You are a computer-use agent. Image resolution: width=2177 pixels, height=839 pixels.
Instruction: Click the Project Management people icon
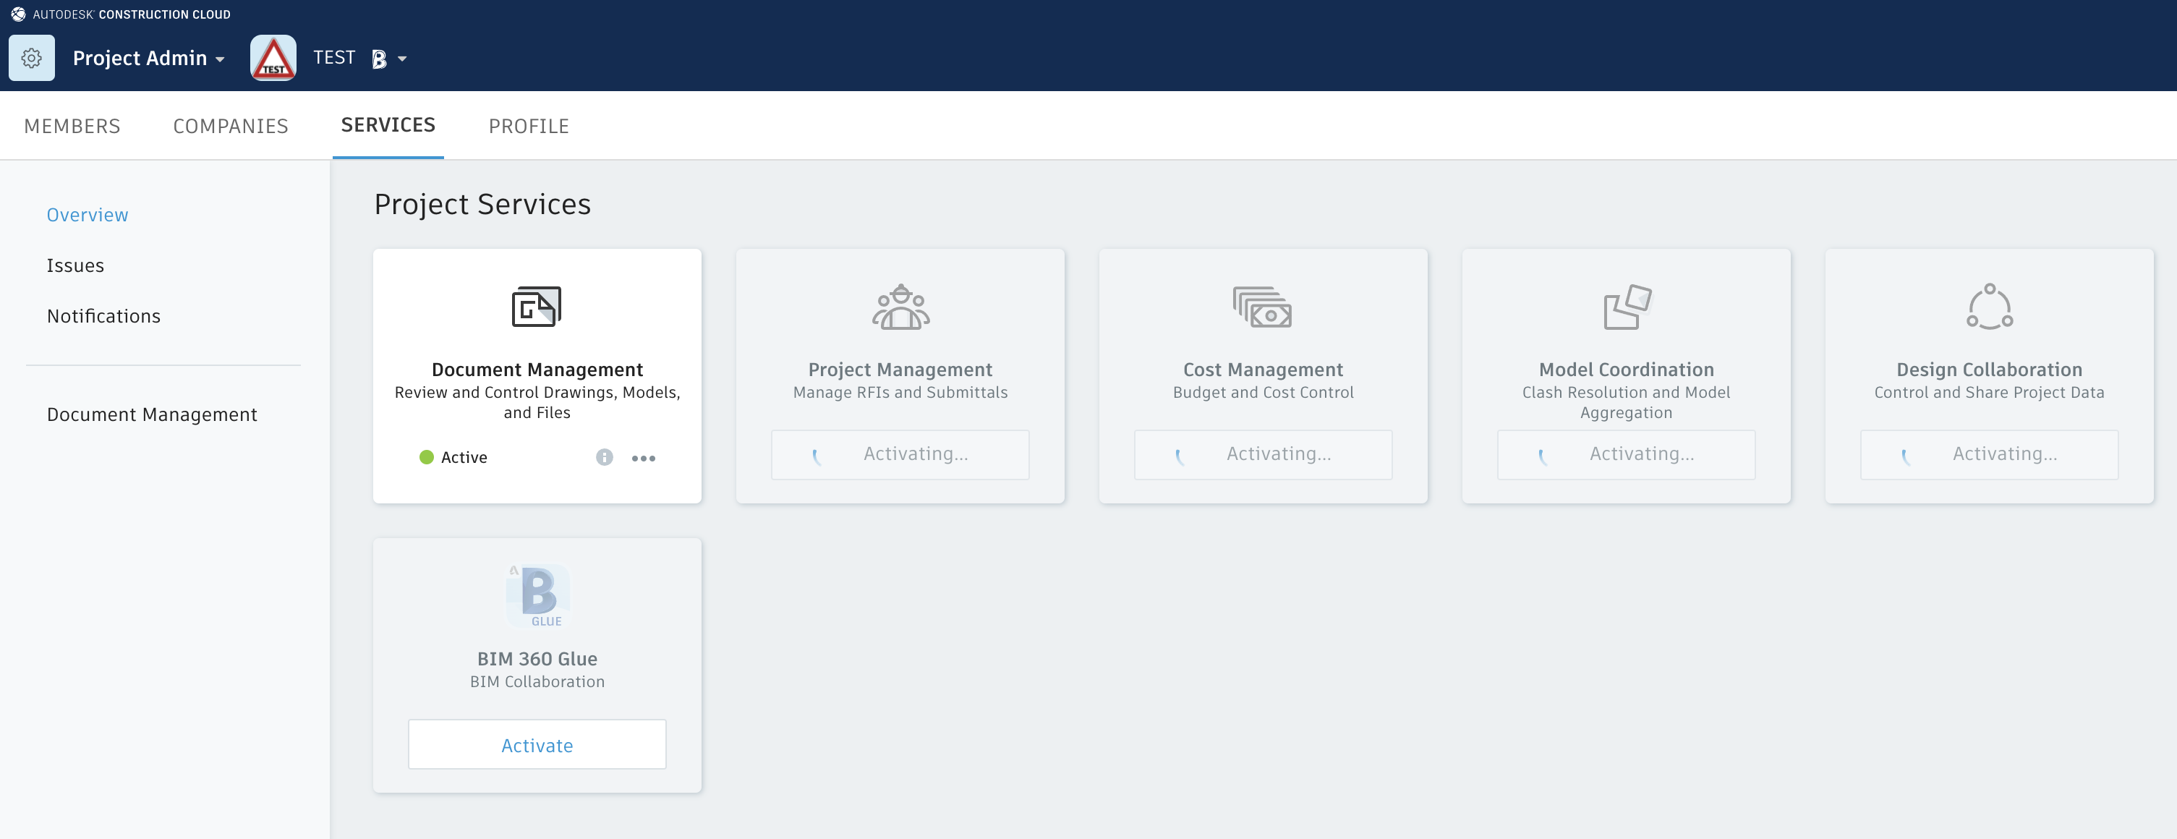pyautogui.click(x=899, y=307)
